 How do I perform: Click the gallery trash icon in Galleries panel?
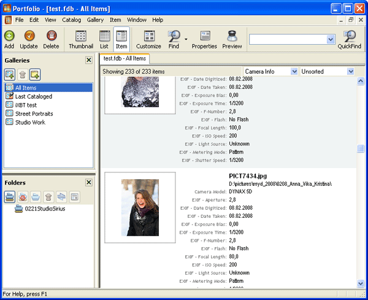[23, 75]
